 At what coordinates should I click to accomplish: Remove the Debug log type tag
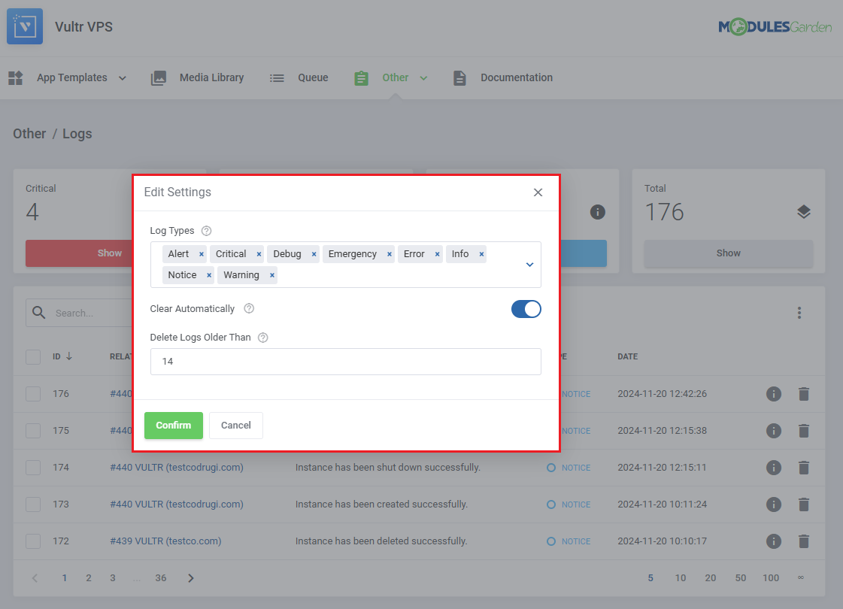314,254
